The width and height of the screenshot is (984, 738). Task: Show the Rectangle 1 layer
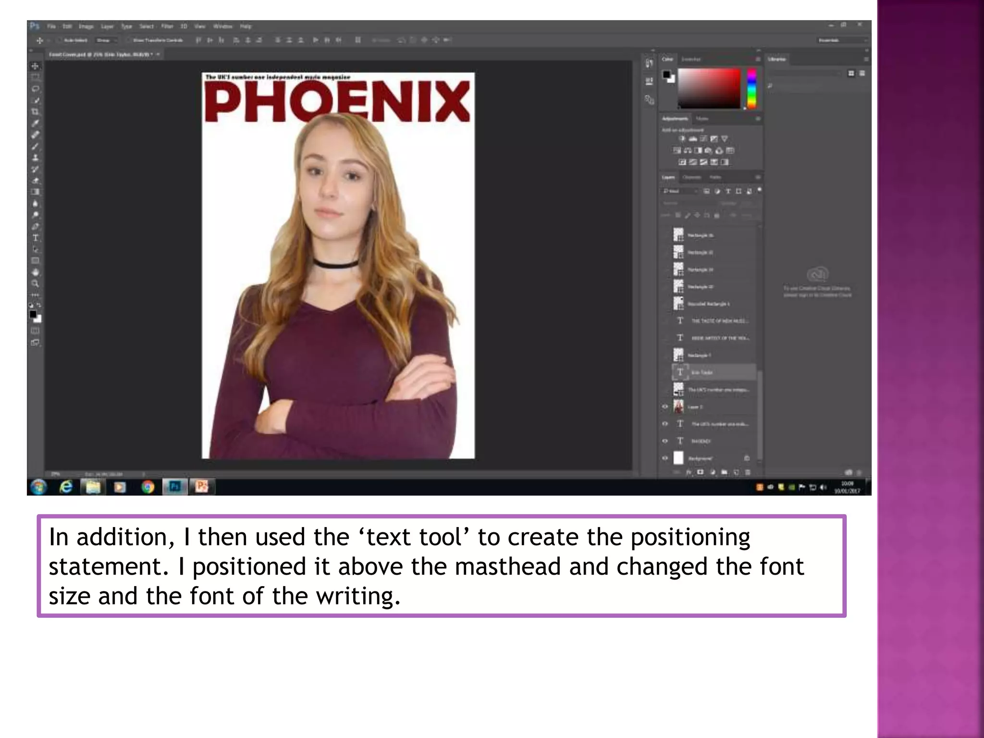pyautogui.click(x=665, y=355)
